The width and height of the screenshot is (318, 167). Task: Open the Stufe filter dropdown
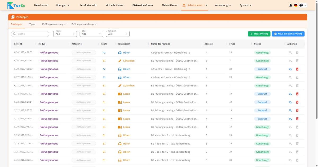[91, 34]
